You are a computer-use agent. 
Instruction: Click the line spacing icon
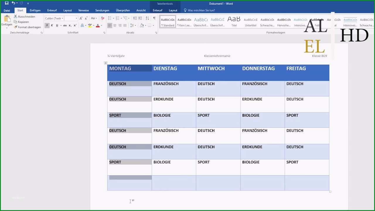click(132, 25)
